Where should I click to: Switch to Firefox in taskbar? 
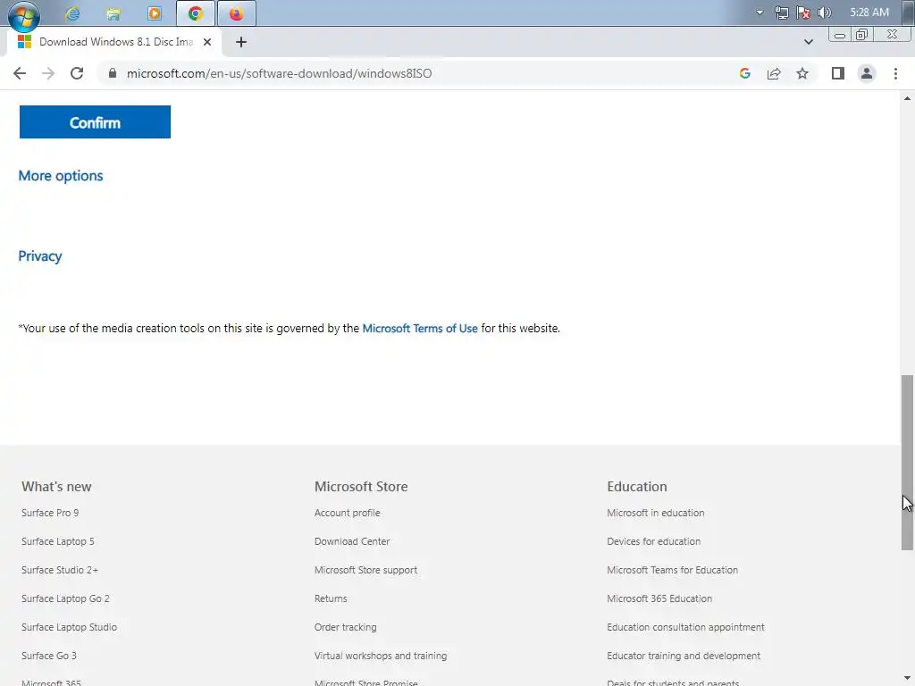(x=236, y=13)
